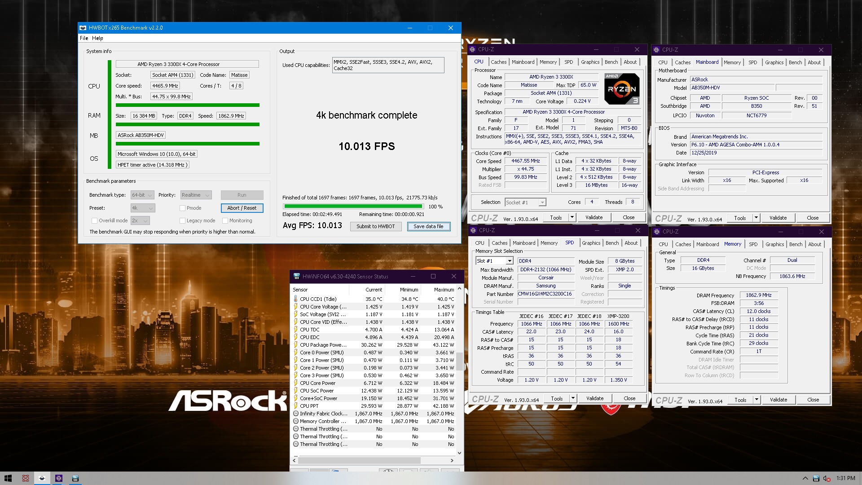
Task: Expand Tools arrow in CPU-Z Mainboard-tab window
Action: point(756,218)
